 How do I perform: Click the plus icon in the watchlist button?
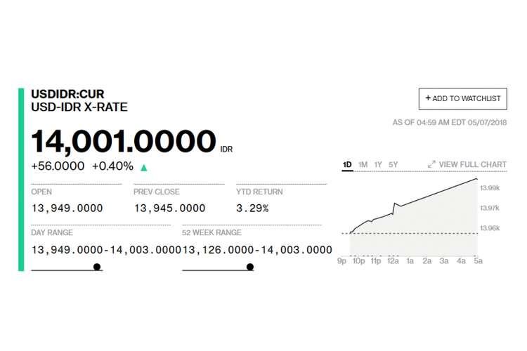tap(428, 98)
